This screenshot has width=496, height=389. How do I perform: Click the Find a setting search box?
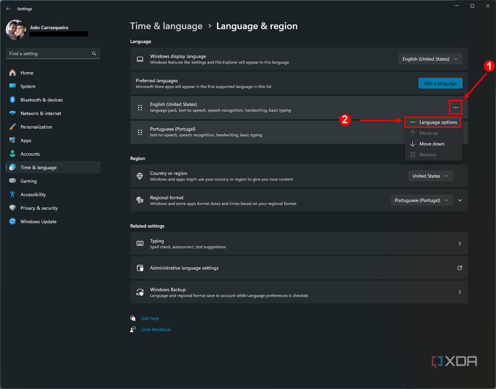point(53,54)
